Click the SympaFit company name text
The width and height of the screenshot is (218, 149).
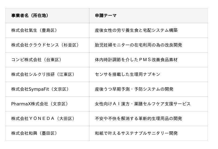39,89
